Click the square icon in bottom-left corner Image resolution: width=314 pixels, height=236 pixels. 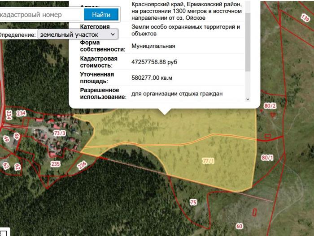point(2,232)
